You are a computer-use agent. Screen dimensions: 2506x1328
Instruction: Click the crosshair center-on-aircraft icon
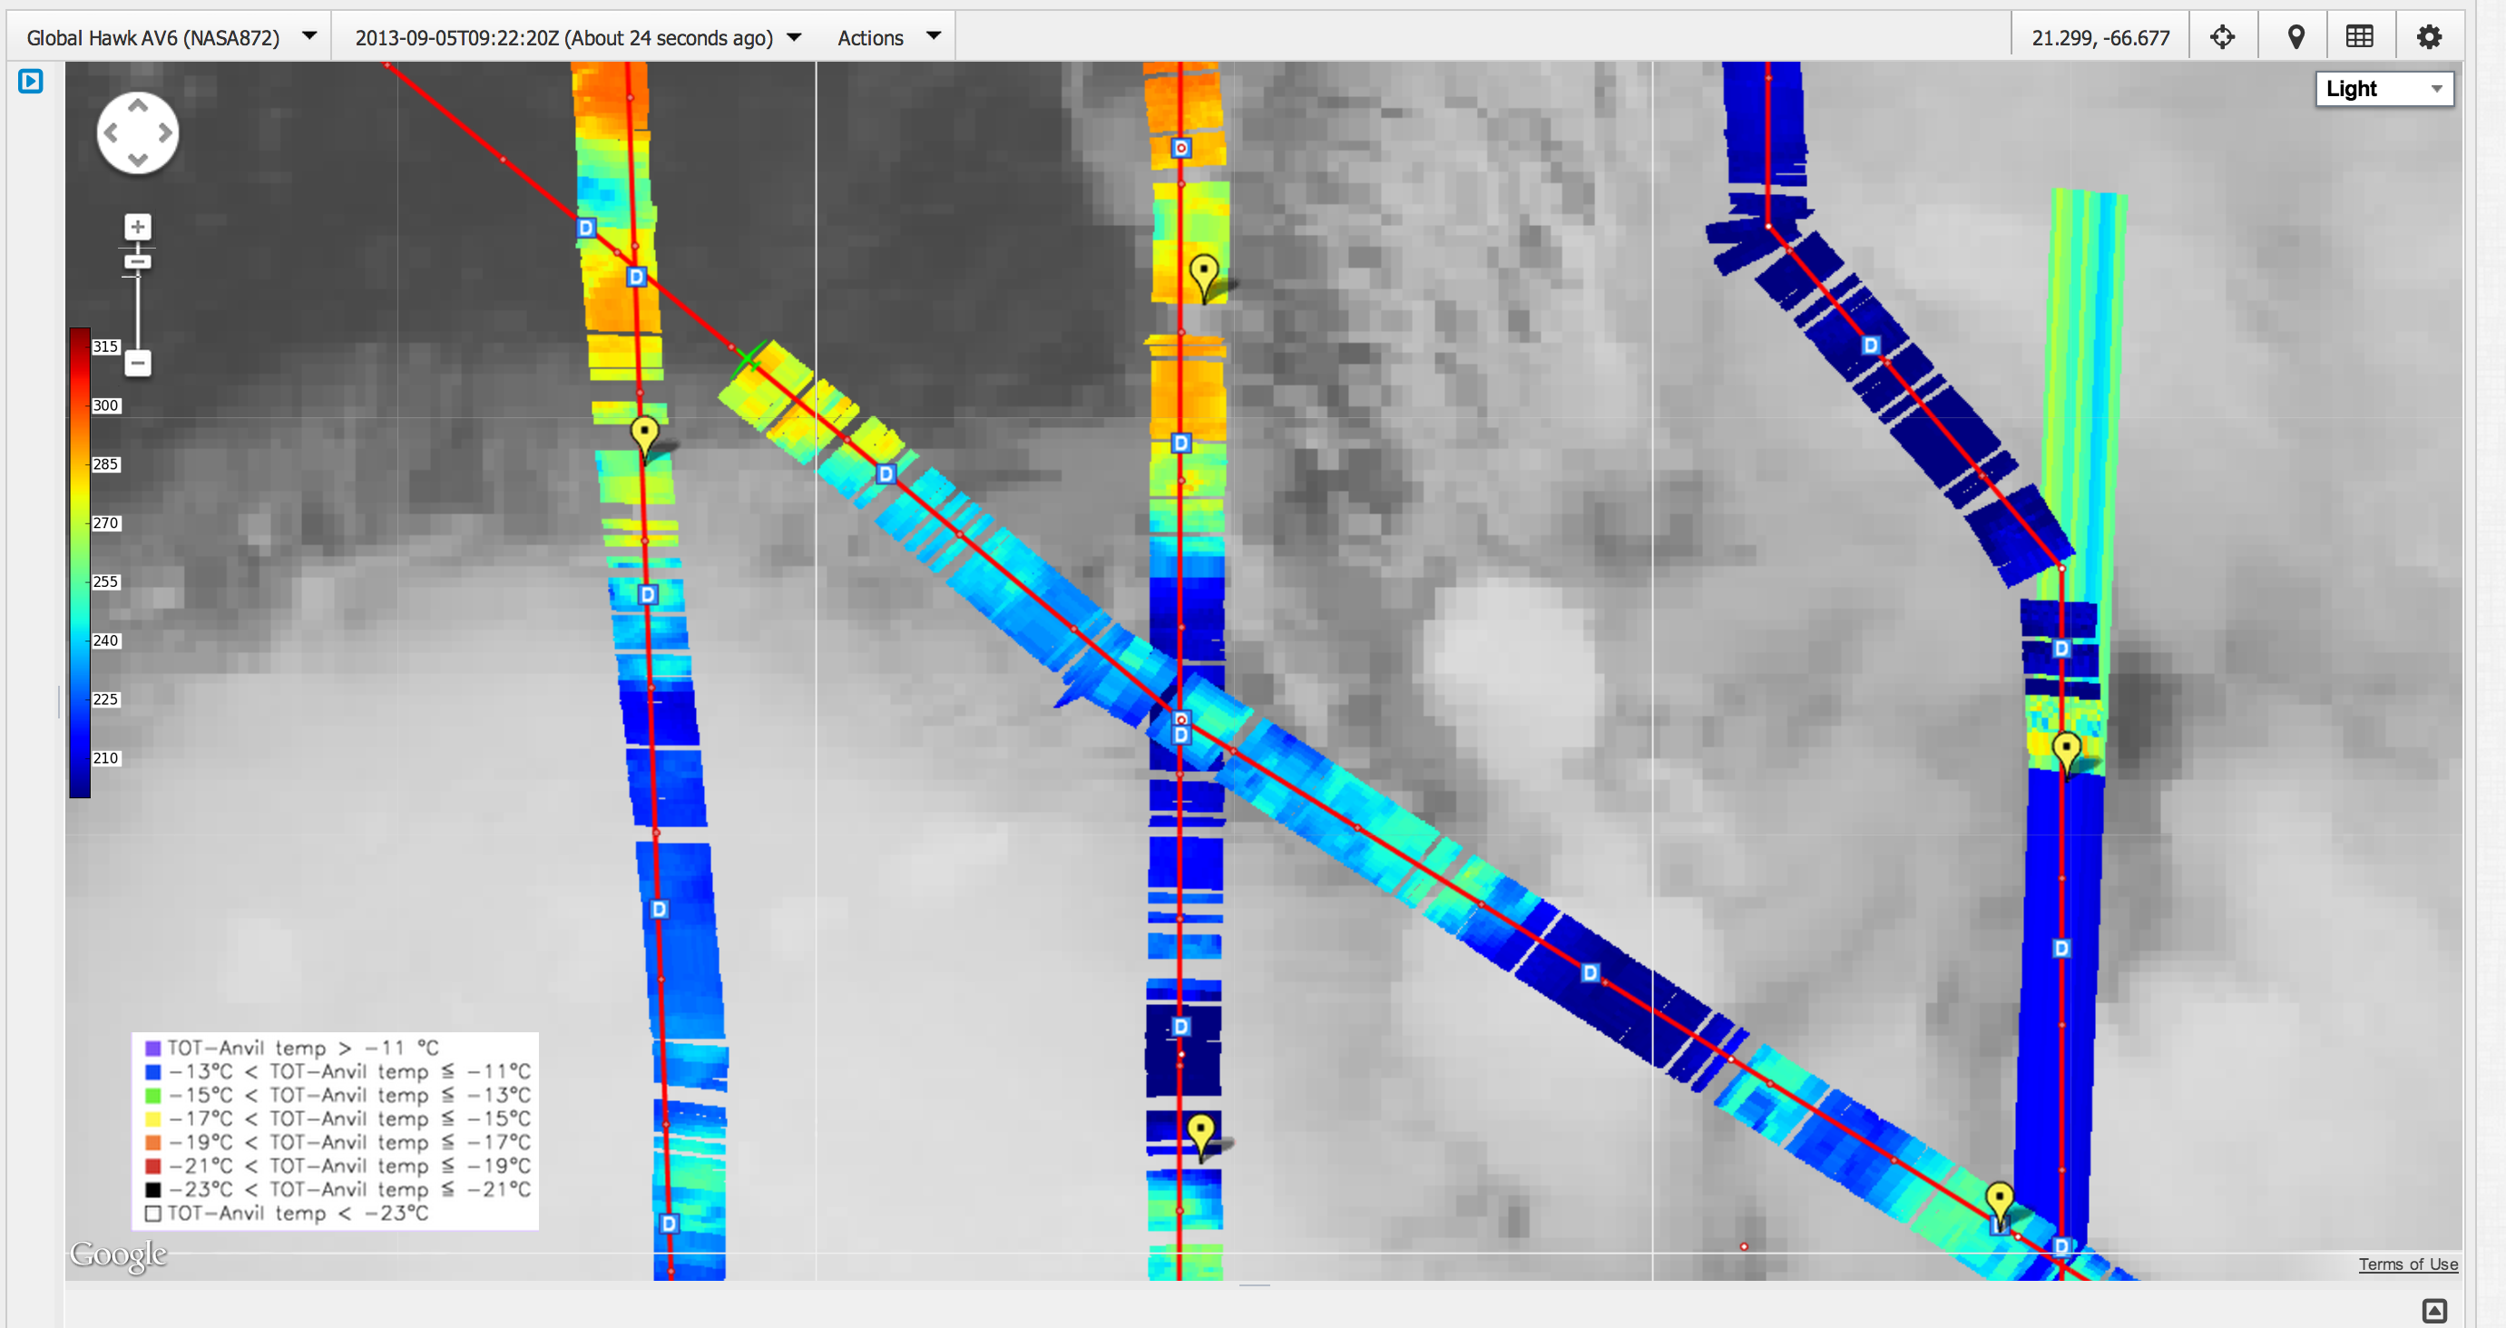click(x=2222, y=37)
